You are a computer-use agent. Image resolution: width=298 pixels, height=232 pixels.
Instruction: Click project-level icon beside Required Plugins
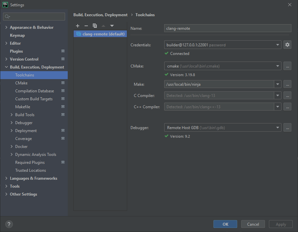pos(63,162)
